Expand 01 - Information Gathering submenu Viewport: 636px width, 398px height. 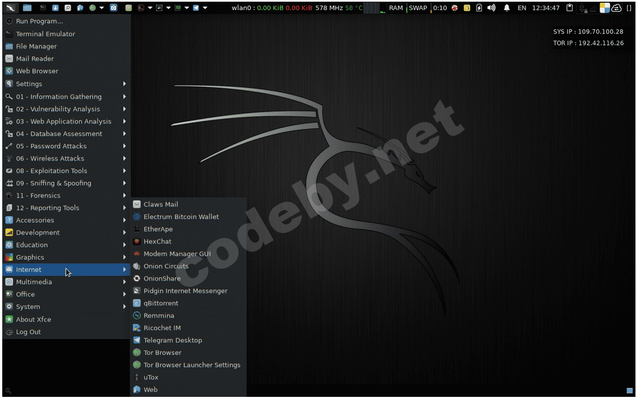(x=66, y=97)
